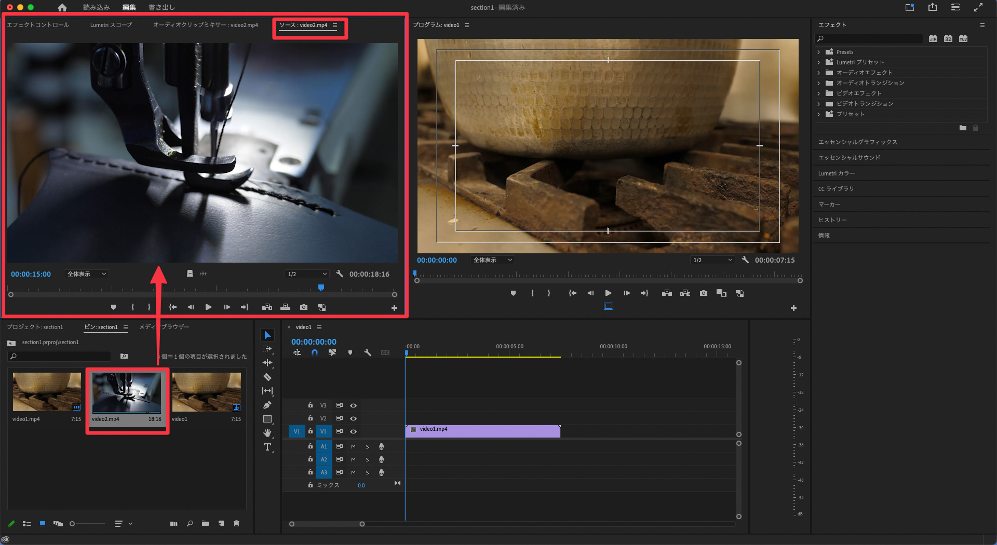Toggle V1 track output eye icon
Screen dimensions: 997x545
(x=353, y=431)
